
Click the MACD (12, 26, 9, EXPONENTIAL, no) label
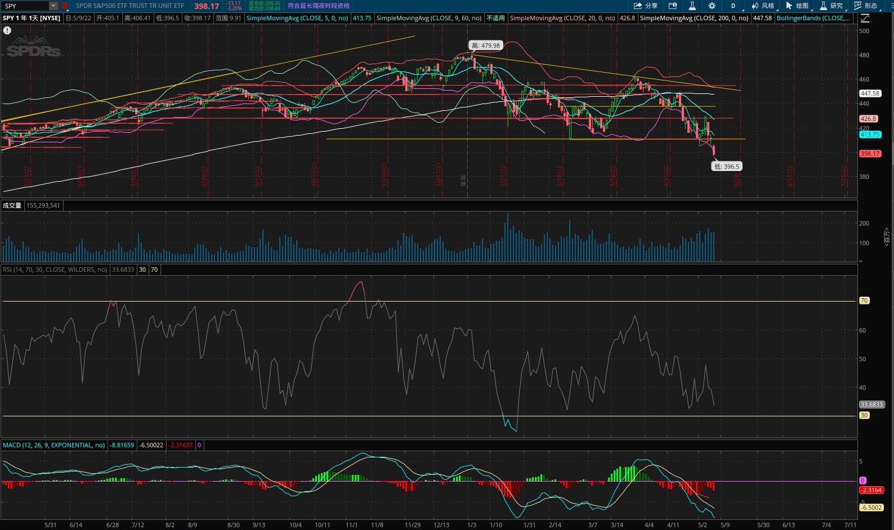(x=54, y=445)
